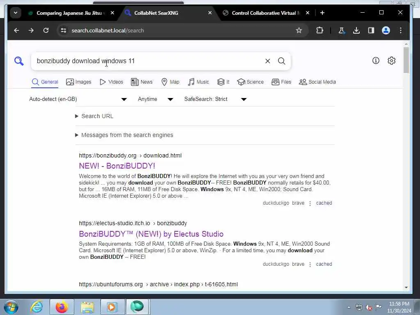Open options dots for bonzibuddy.org result
The height and width of the screenshot is (315, 420).
(x=310, y=203)
